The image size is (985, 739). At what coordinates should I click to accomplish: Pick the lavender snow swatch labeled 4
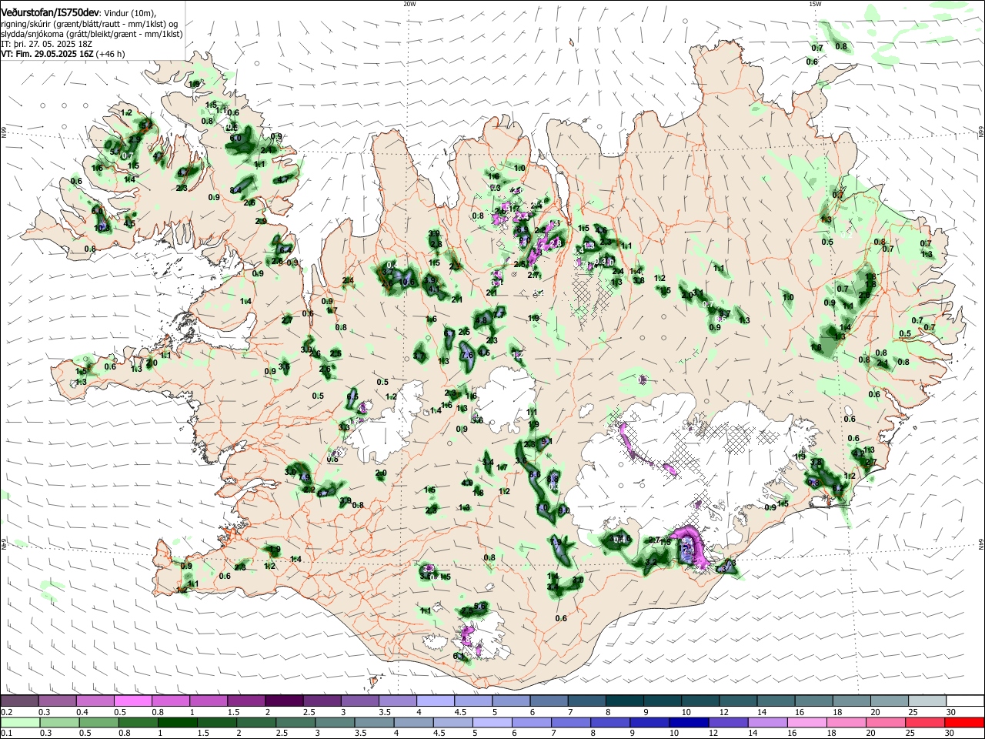(x=436, y=701)
